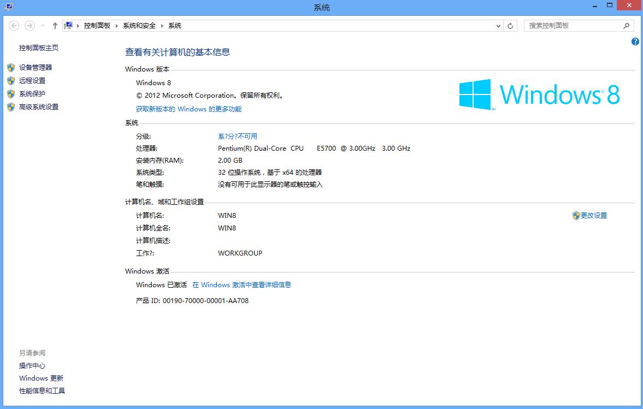This screenshot has height=409, width=643.
Task: Open Windows 更新 link
Action: [41, 378]
